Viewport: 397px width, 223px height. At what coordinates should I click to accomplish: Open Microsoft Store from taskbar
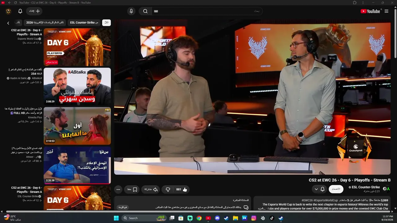click(181, 218)
